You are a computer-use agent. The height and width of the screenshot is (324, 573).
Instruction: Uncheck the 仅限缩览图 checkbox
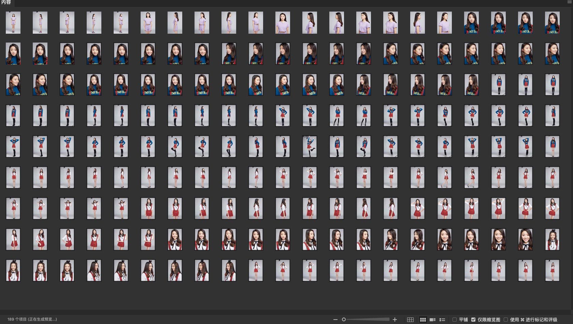[x=473, y=320]
